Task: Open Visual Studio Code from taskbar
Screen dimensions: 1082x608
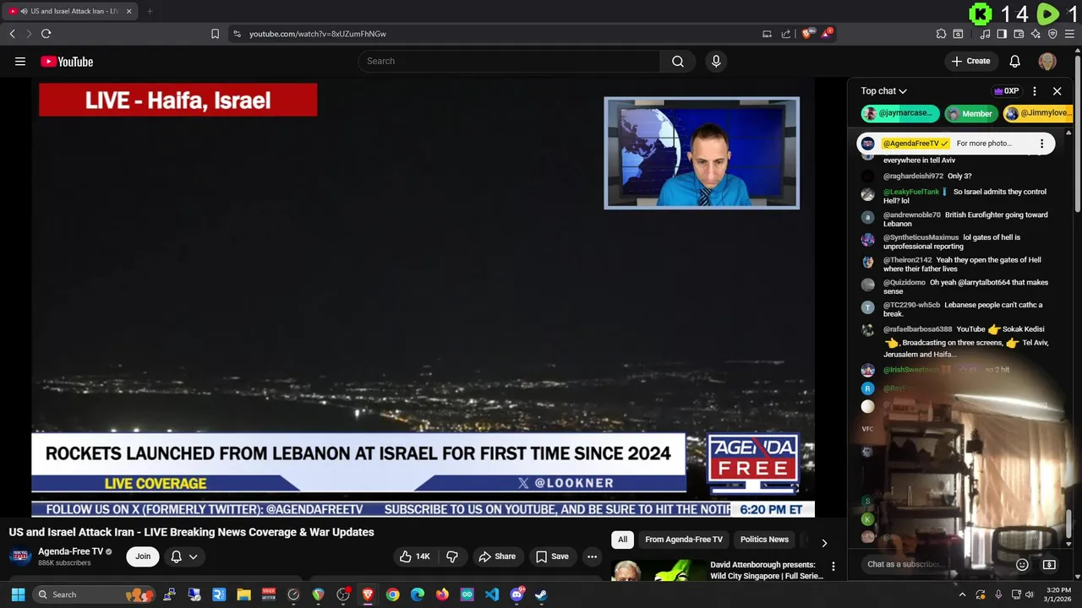Action: pyautogui.click(x=492, y=594)
